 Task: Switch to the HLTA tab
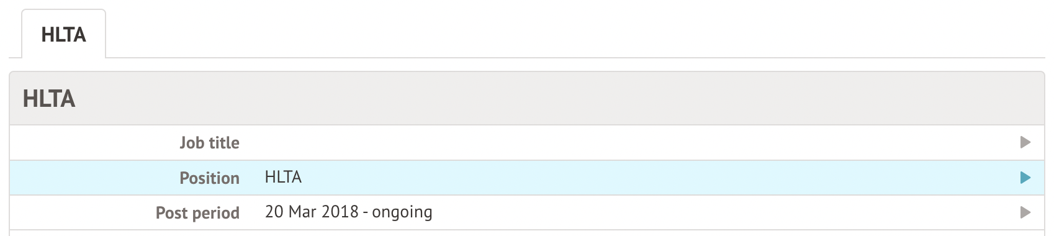63,34
